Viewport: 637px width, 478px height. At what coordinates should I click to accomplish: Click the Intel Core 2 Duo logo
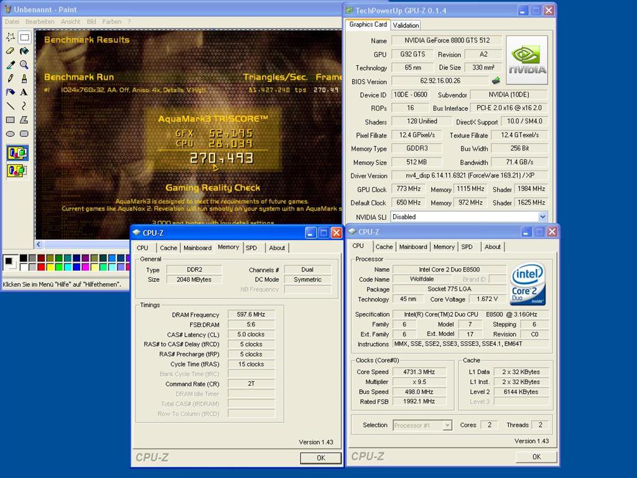(x=528, y=284)
